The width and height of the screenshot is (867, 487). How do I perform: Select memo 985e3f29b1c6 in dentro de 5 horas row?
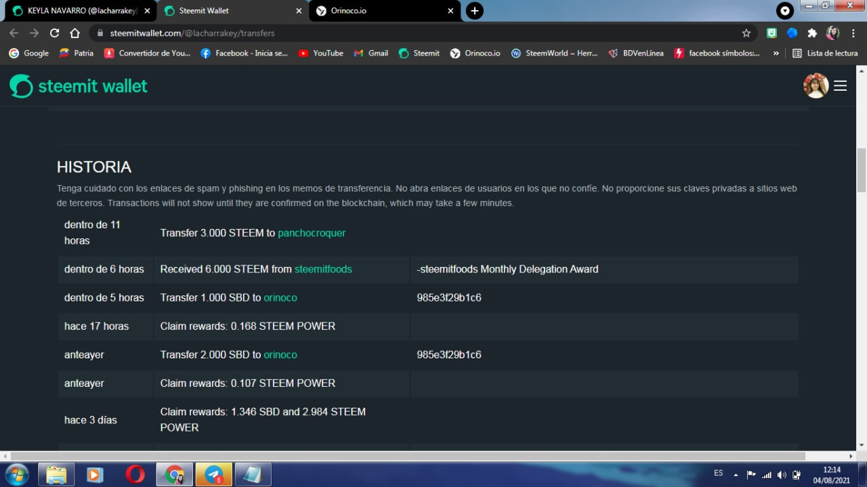point(449,298)
